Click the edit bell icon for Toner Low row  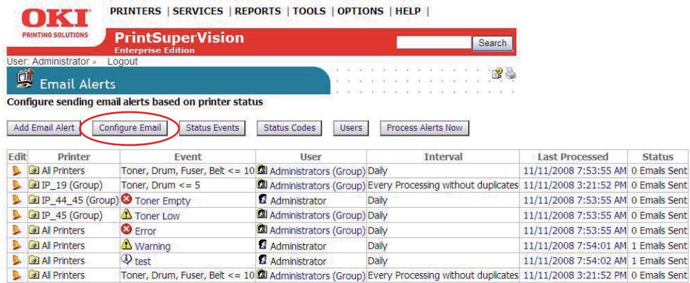(17, 215)
